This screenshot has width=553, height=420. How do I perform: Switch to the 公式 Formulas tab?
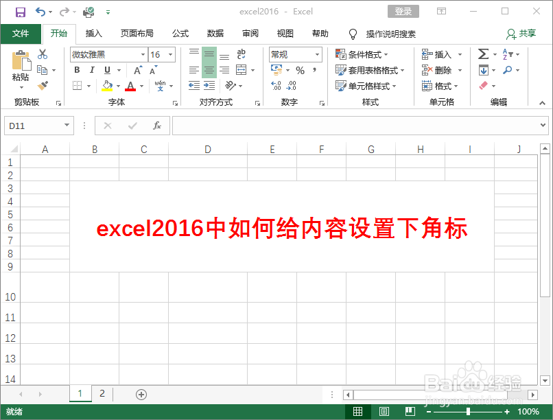[x=180, y=34]
